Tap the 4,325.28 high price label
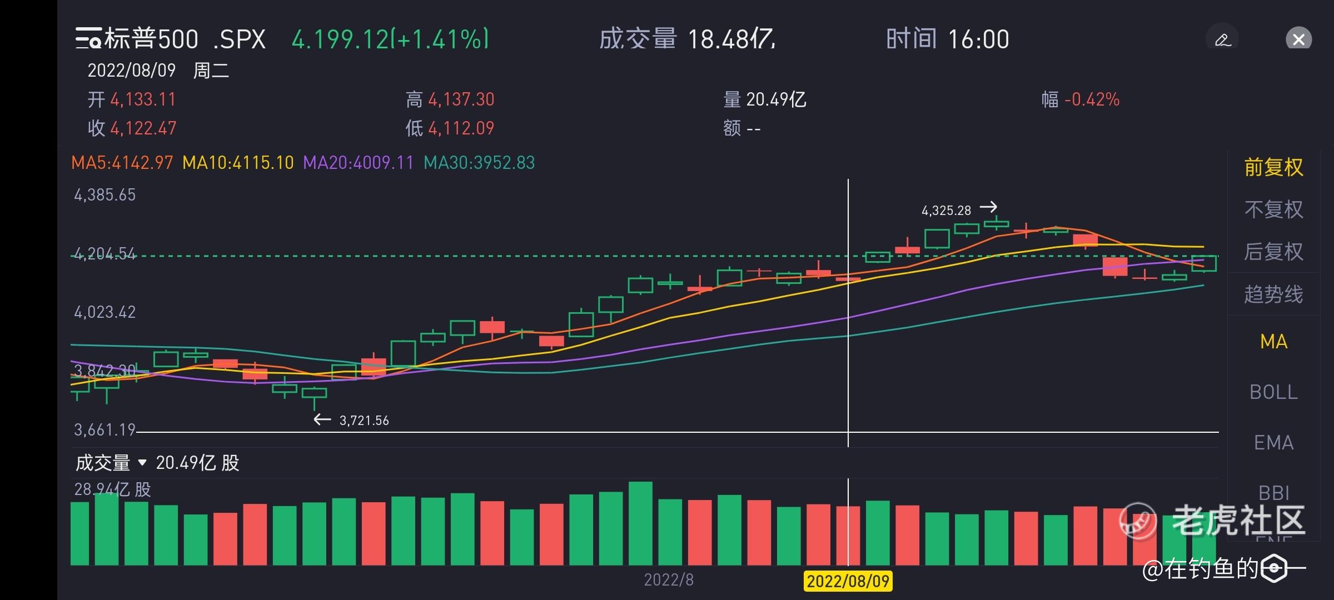Image resolution: width=1334 pixels, height=600 pixels. click(946, 211)
